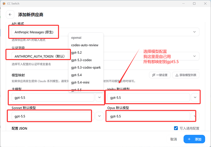The image size is (211, 147).
Task: Edit the 主模型 input field
Action: pyautogui.click(x=53, y=98)
